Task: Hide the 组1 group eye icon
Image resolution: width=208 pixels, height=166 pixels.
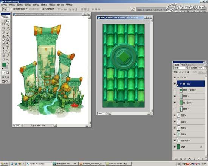Action: tap(175, 77)
